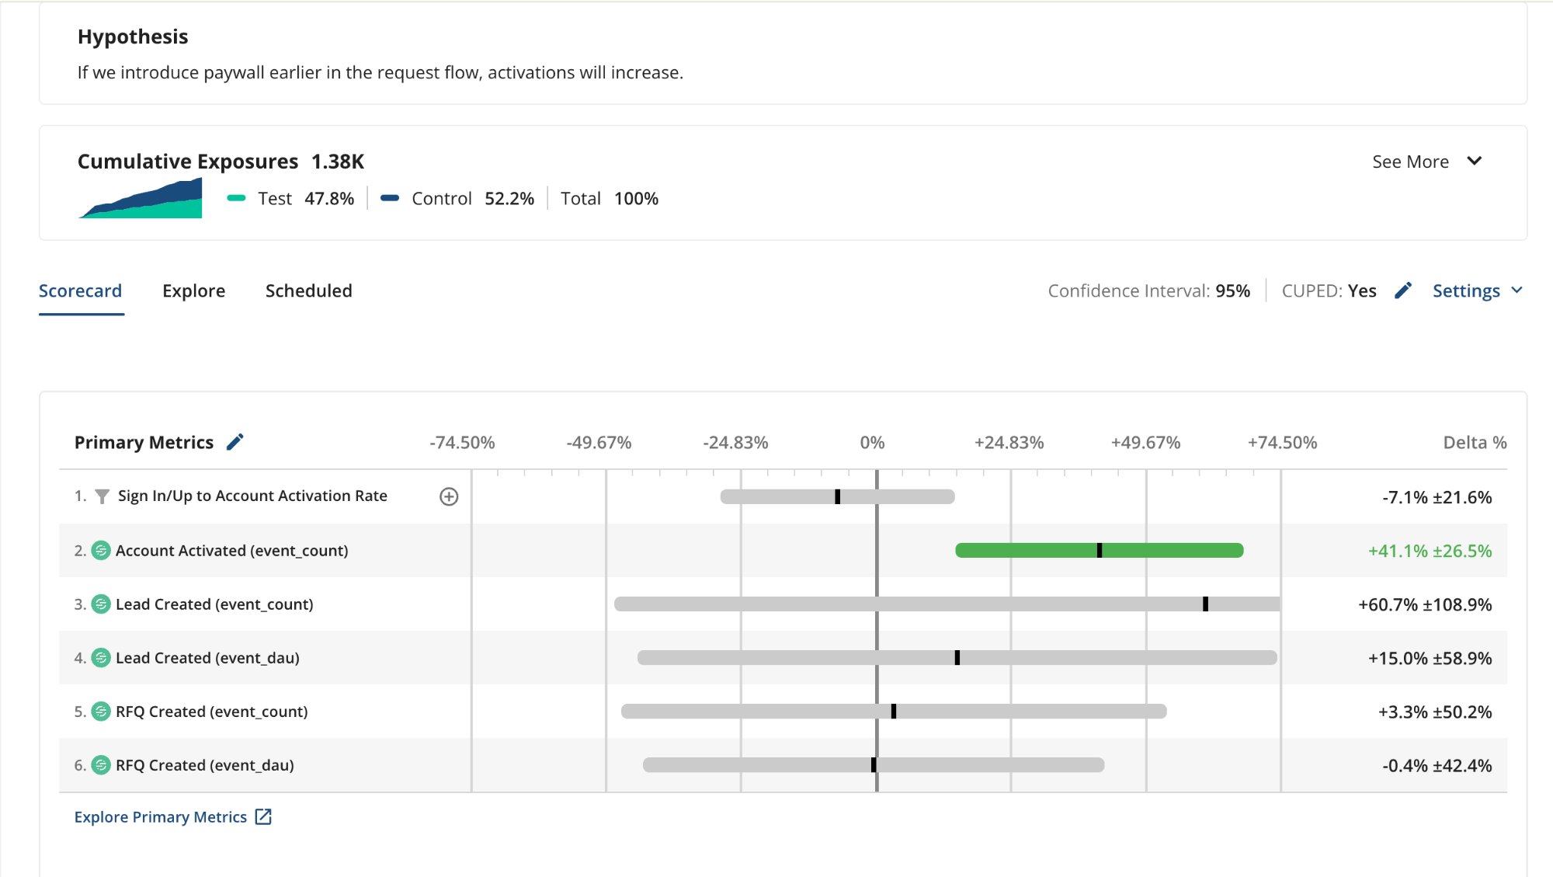Click the circled plus icon beside Account Activation Rate
1553x877 pixels.
(x=448, y=496)
